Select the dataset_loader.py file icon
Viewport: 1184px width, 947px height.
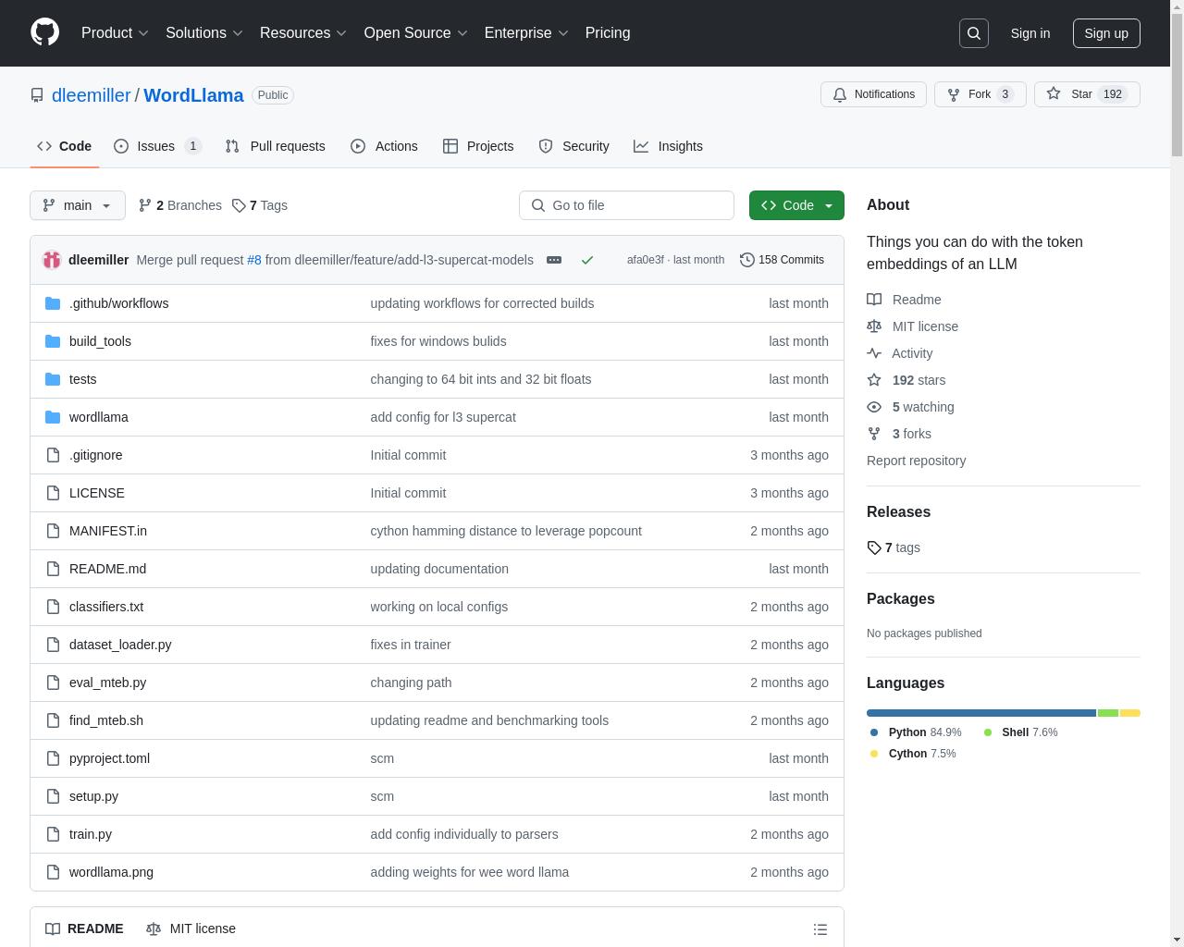point(53,645)
